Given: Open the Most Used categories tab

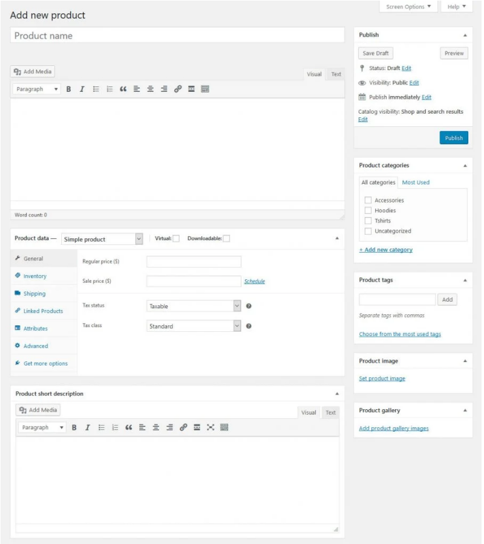Looking at the screenshot, I should point(417,182).
